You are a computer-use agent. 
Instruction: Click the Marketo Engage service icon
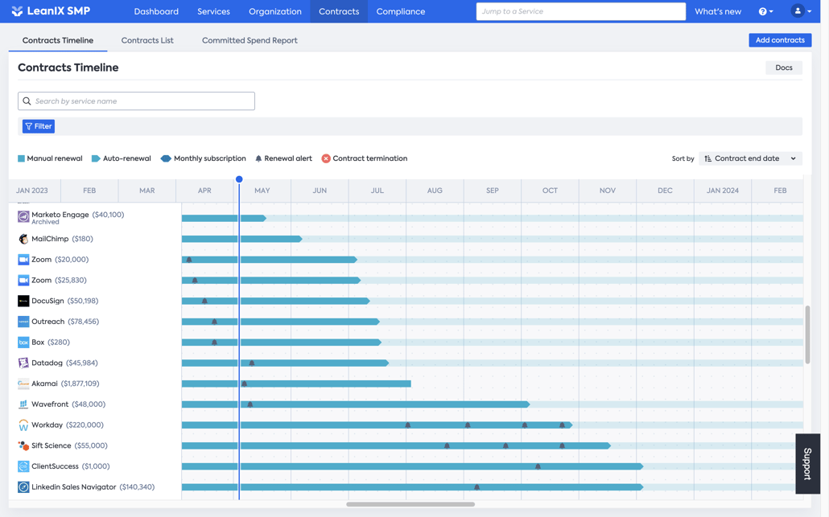coord(23,217)
